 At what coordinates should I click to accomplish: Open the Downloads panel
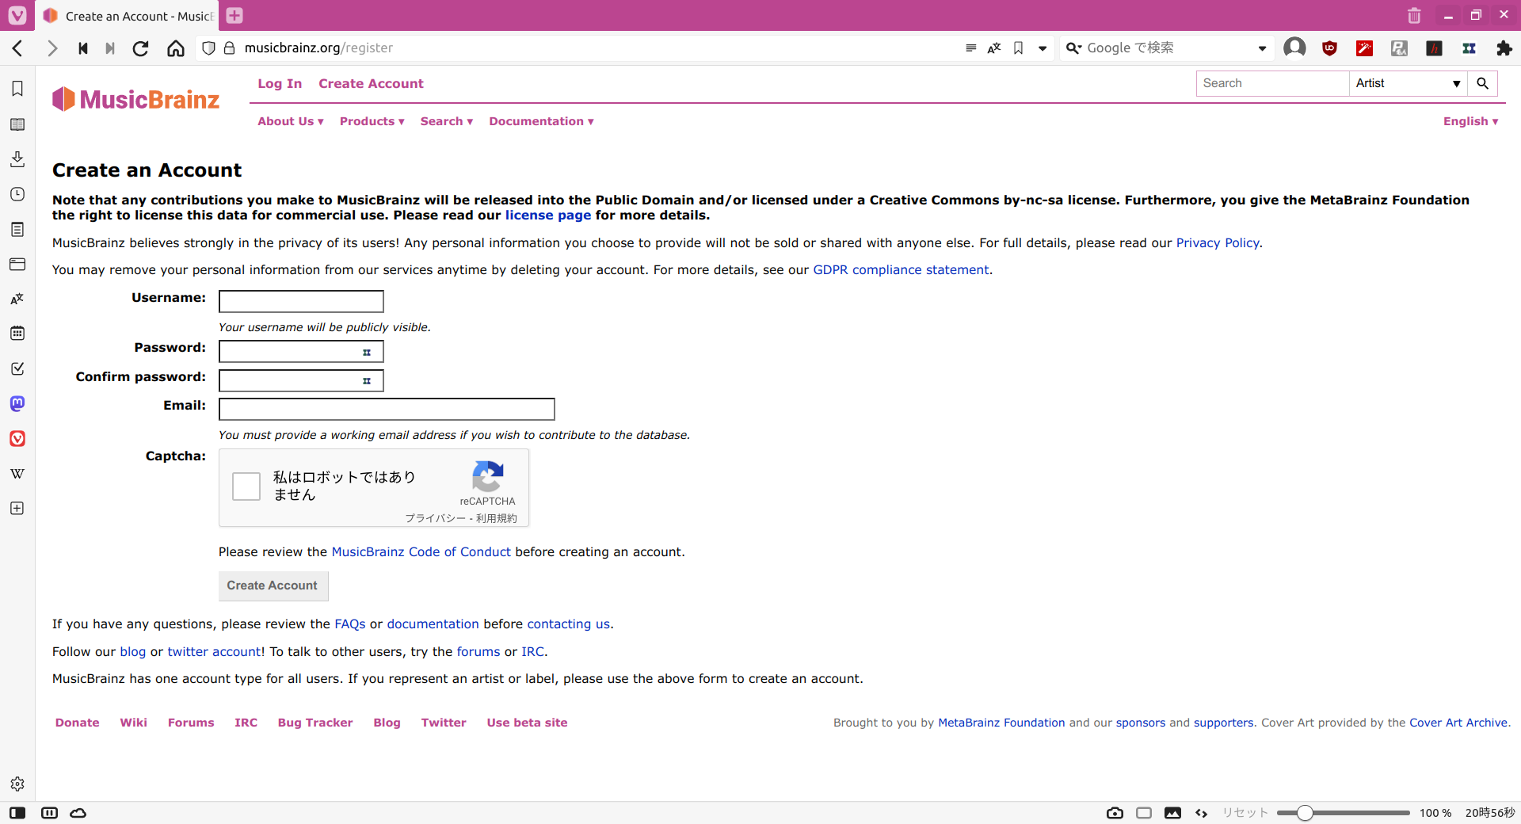[x=17, y=159]
